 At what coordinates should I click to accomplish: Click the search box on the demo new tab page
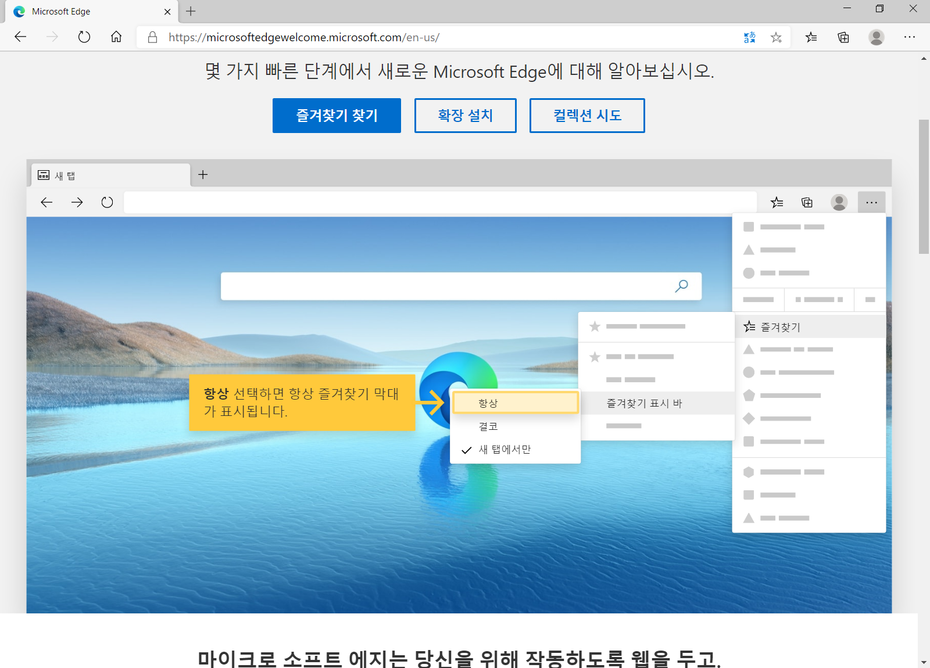point(461,286)
